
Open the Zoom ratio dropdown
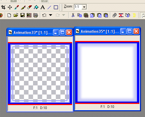(x=84, y=7)
